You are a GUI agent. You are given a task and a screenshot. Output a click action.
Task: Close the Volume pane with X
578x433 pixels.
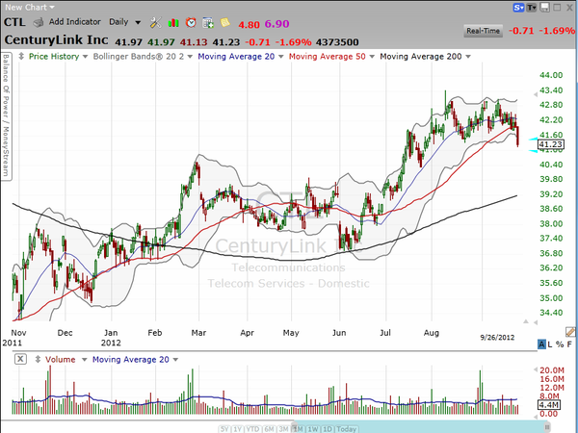tap(20, 359)
